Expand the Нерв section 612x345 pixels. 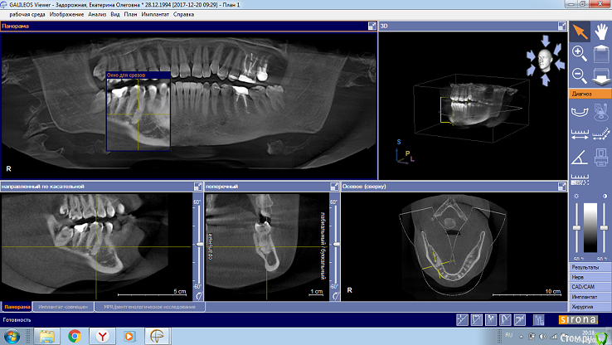coord(590,278)
